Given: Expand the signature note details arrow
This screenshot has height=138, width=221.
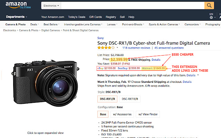Looking at the screenshot, I should 198,75.
